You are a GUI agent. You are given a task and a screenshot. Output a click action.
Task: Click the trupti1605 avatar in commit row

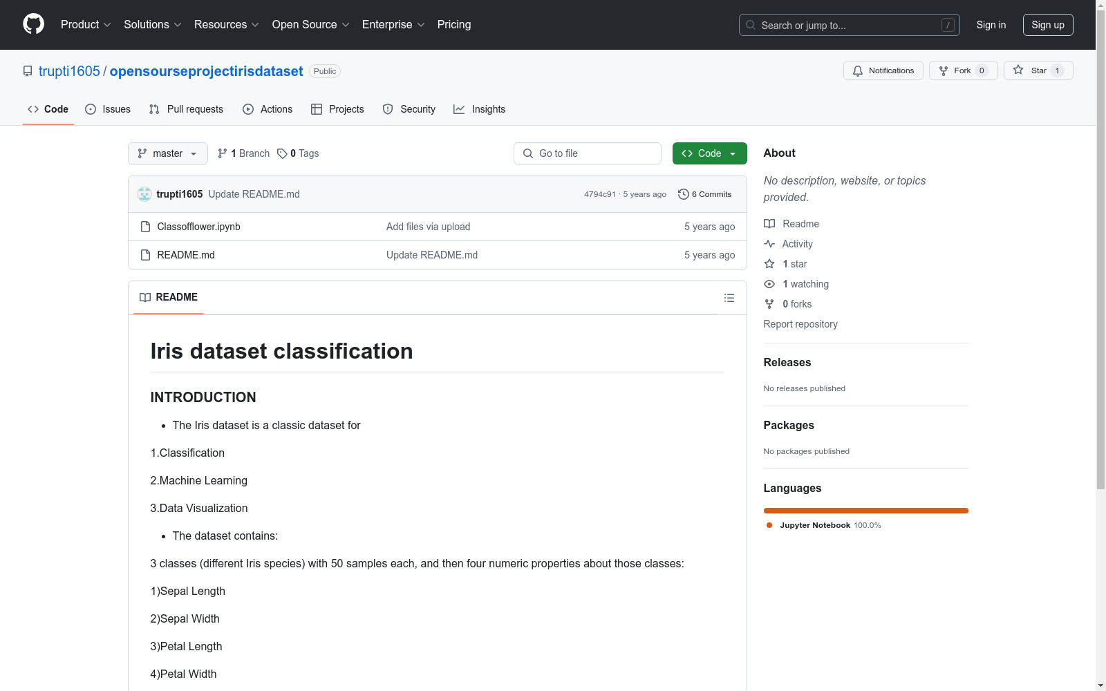click(x=144, y=194)
